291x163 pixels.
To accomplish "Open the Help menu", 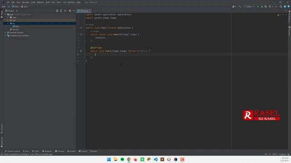I will click(x=79, y=2).
